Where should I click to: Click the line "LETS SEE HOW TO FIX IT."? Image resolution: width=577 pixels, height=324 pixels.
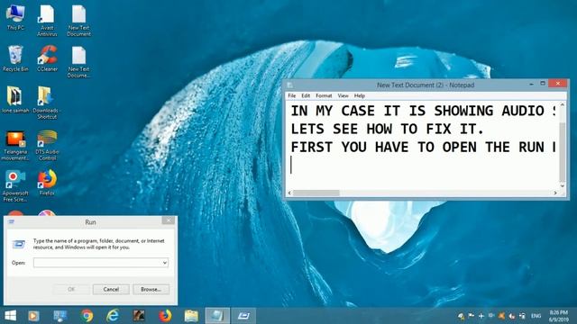point(387,129)
